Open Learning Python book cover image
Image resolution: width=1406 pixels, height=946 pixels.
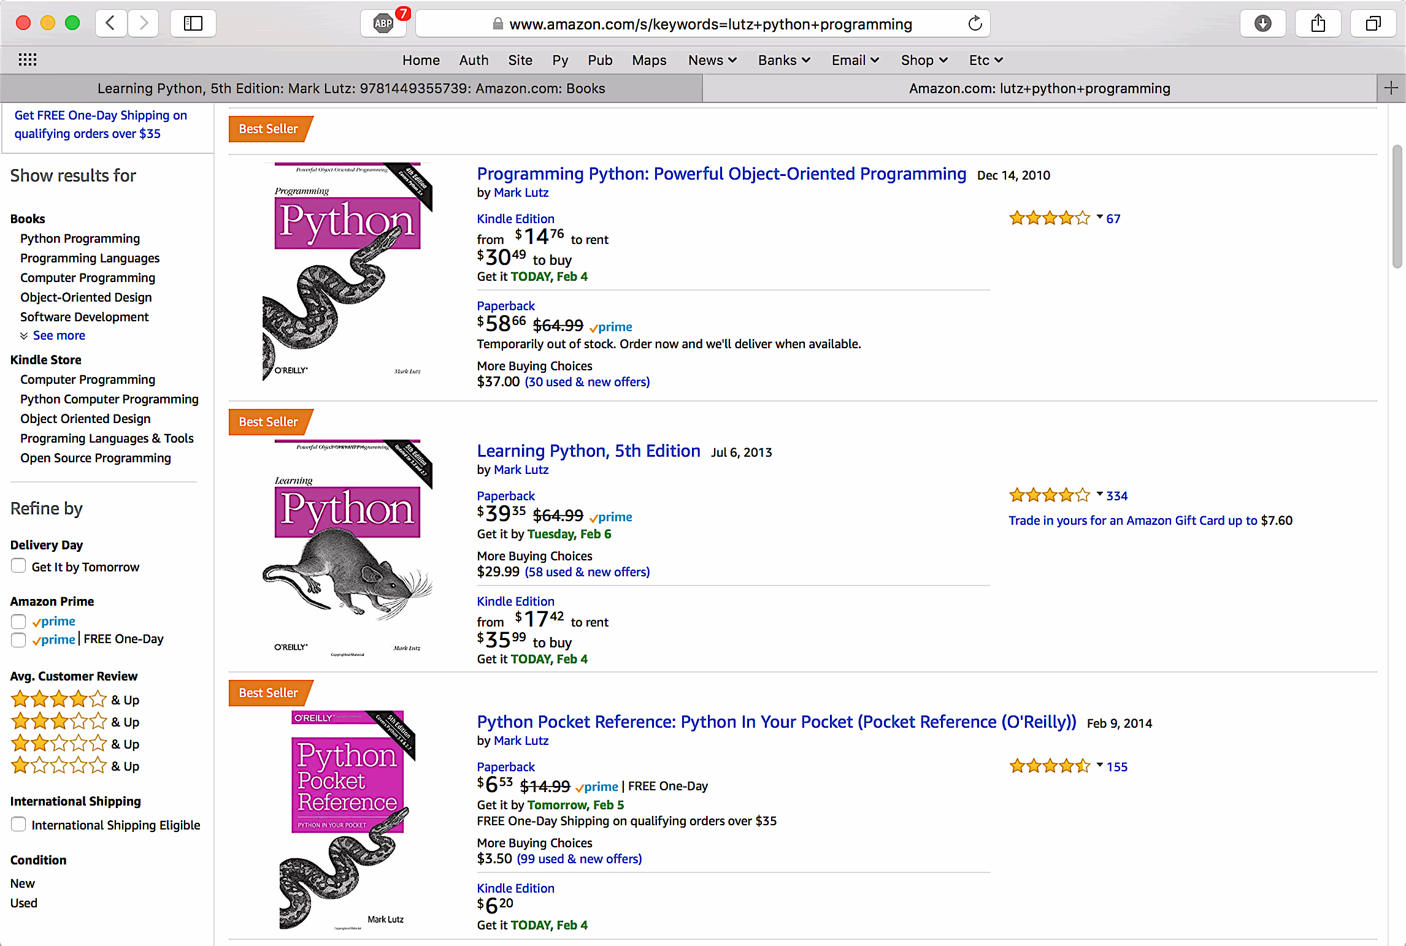347,549
